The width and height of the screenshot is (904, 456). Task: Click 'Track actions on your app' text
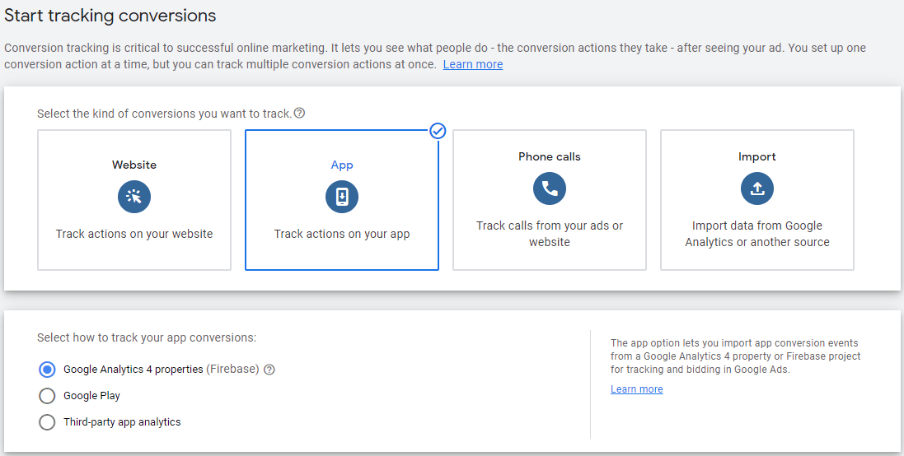click(x=342, y=234)
